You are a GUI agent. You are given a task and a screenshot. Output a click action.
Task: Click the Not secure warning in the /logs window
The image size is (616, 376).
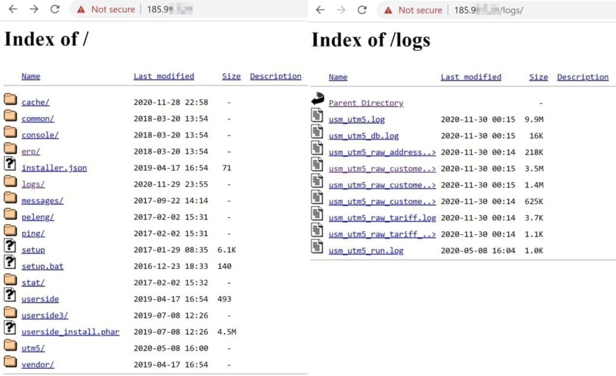tap(413, 10)
